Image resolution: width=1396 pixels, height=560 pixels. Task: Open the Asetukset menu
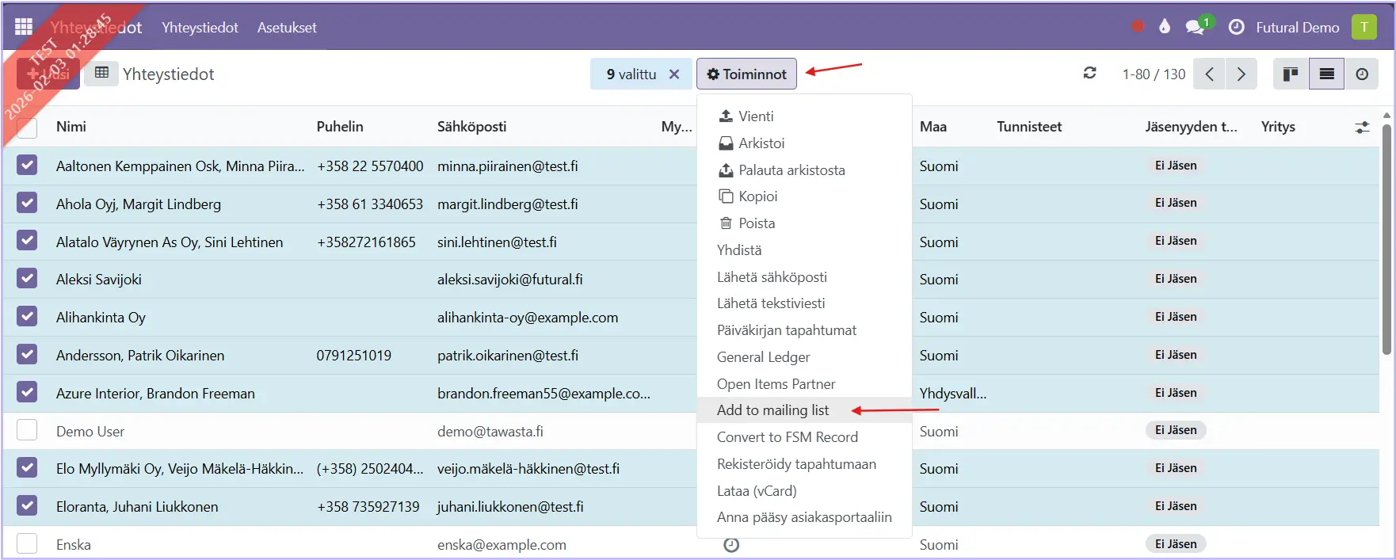click(287, 27)
